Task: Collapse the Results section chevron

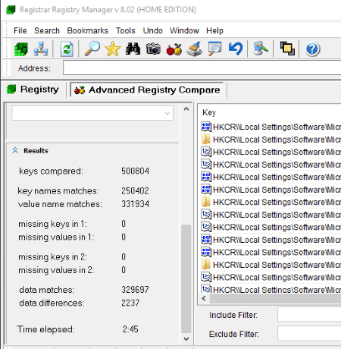Action: pos(15,151)
